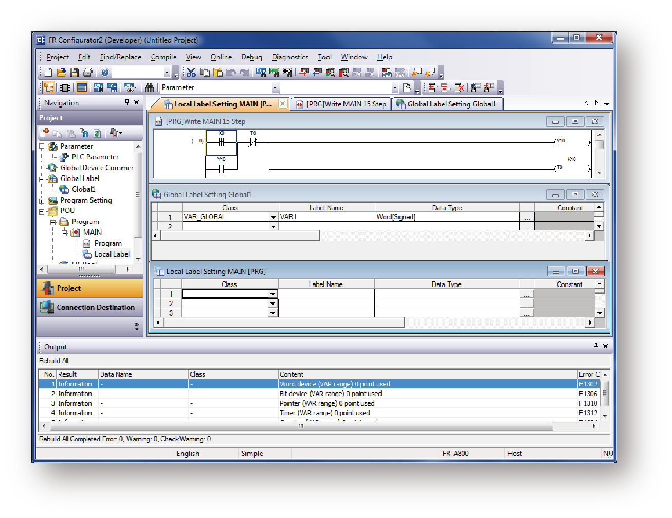Click the Cut scissors icon
The image size is (672, 518).
click(191, 73)
